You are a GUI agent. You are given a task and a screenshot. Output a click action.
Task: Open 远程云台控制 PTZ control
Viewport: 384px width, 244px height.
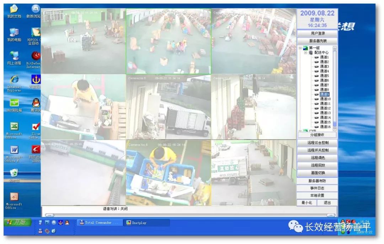tap(318, 143)
